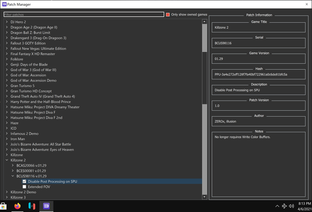Expand Killzone 2 Demo entry
312x212 pixels.
tap(7, 192)
